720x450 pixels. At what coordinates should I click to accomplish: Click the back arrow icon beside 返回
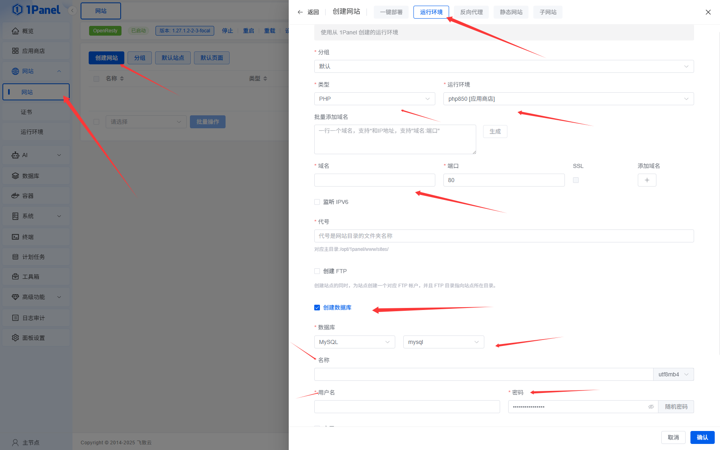coord(300,12)
